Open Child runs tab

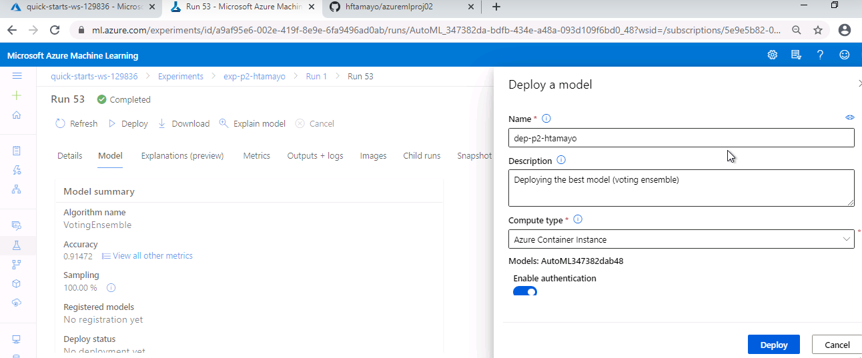tap(422, 155)
